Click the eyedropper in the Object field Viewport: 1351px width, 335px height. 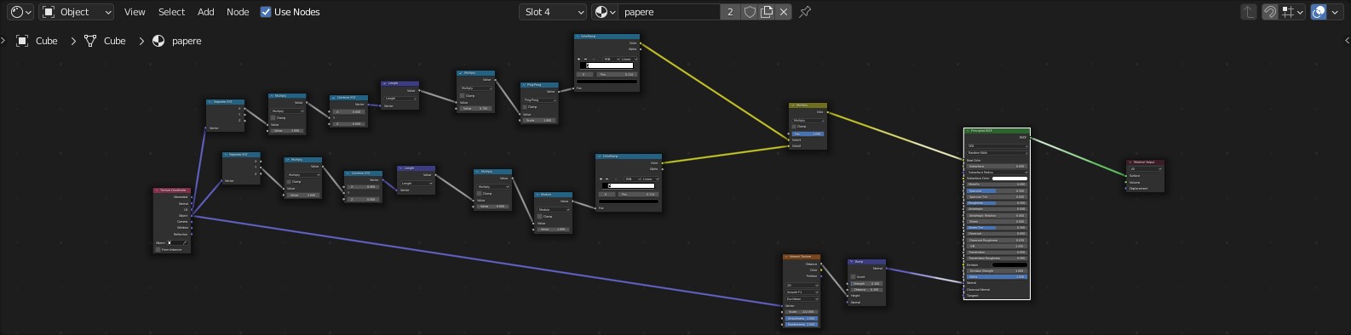coord(185,242)
